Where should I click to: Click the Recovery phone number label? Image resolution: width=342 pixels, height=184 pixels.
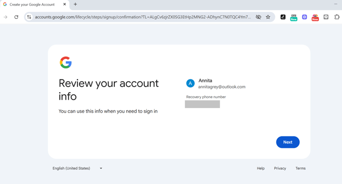pyautogui.click(x=206, y=97)
